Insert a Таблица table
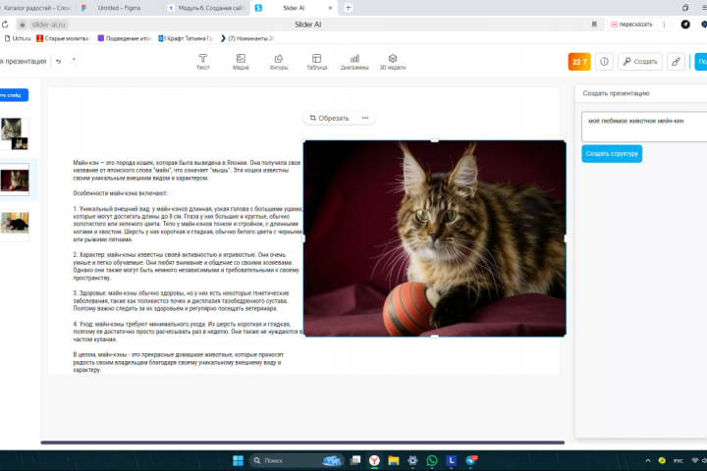 click(316, 62)
